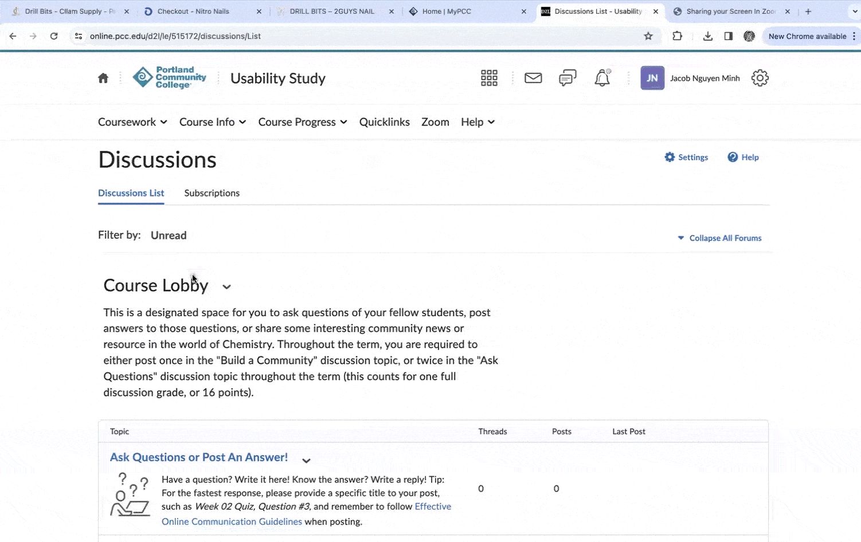
Task: Click the discussions Help link
Action: pyautogui.click(x=743, y=157)
